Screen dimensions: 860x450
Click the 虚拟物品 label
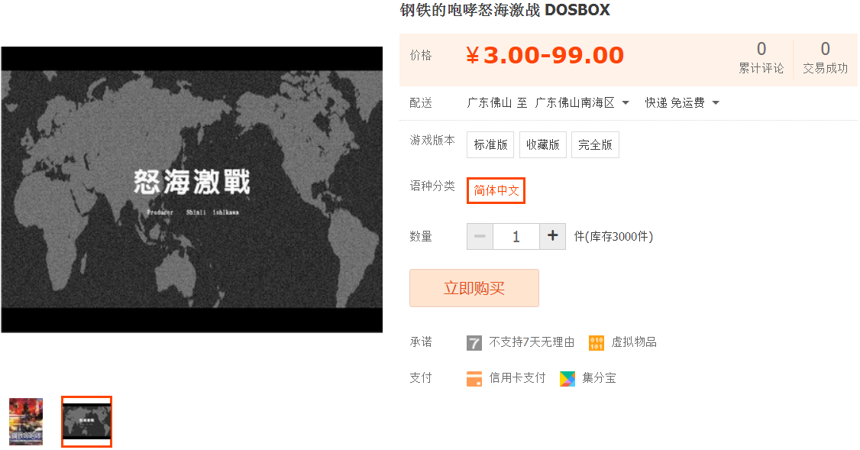click(x=633, y=342)
